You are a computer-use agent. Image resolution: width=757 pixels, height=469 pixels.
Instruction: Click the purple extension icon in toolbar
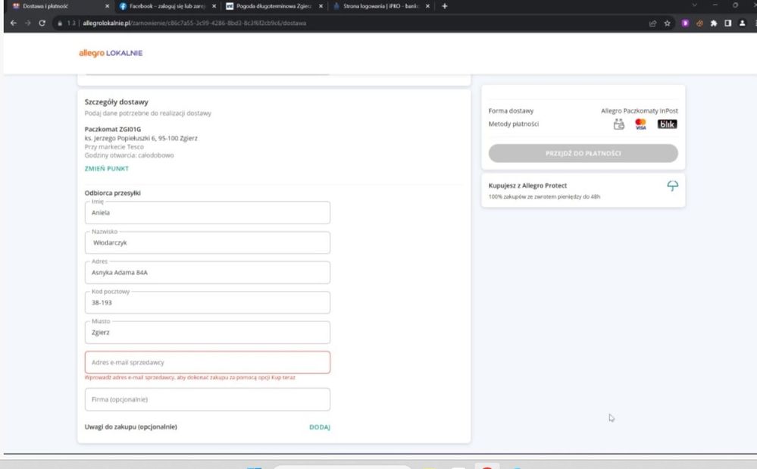point(685,23)
